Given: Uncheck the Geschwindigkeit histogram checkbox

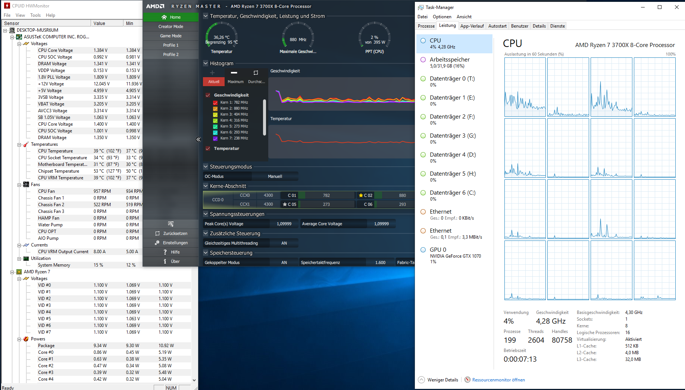Looking at the screenshot, I should tap(208, 95).
